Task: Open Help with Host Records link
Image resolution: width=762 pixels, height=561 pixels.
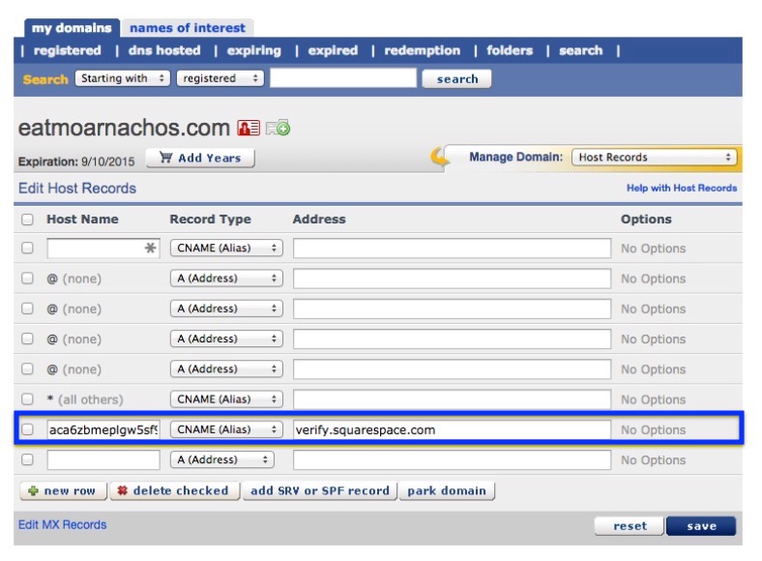Action: coord(681,189)
